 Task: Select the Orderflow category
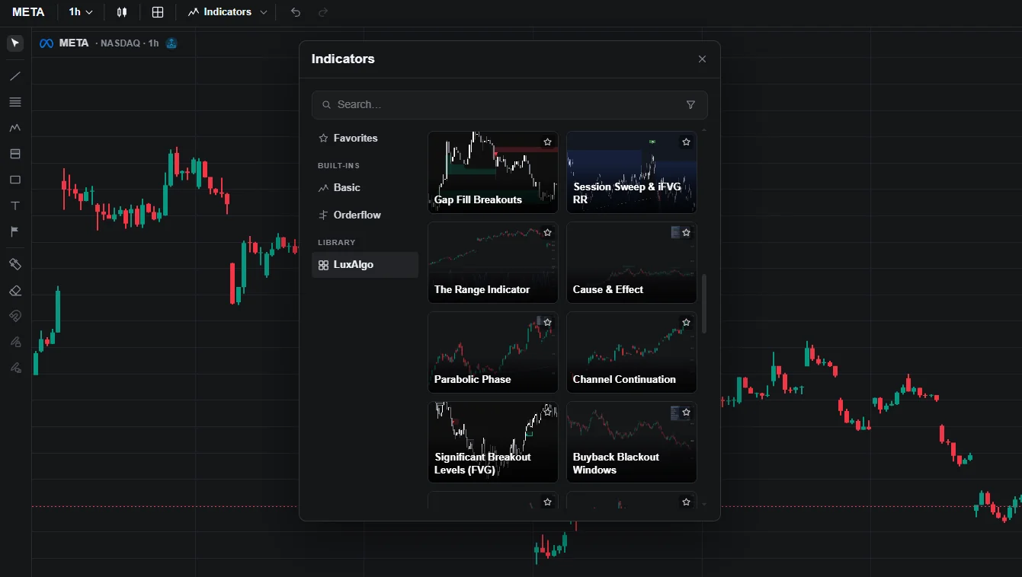(365, 215)
